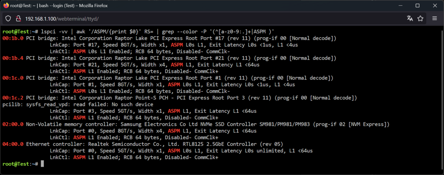
Task: Click the 00:1c.0 PCI bridge address
Action: pos(13,78)
